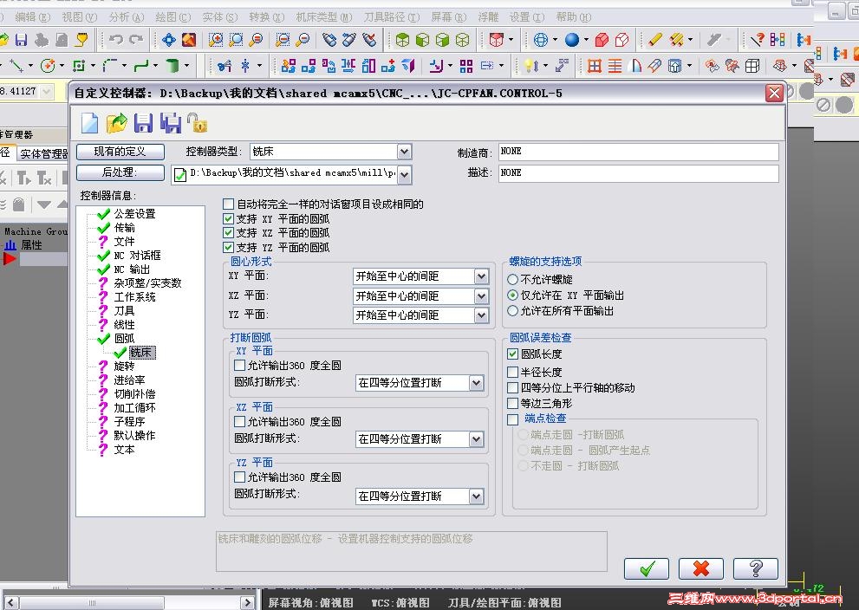Uncheck the 圆弧长度 checkbox
This screenshot has width=859, height=610.
coord(513,354)
